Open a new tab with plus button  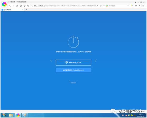coord(26,10)
